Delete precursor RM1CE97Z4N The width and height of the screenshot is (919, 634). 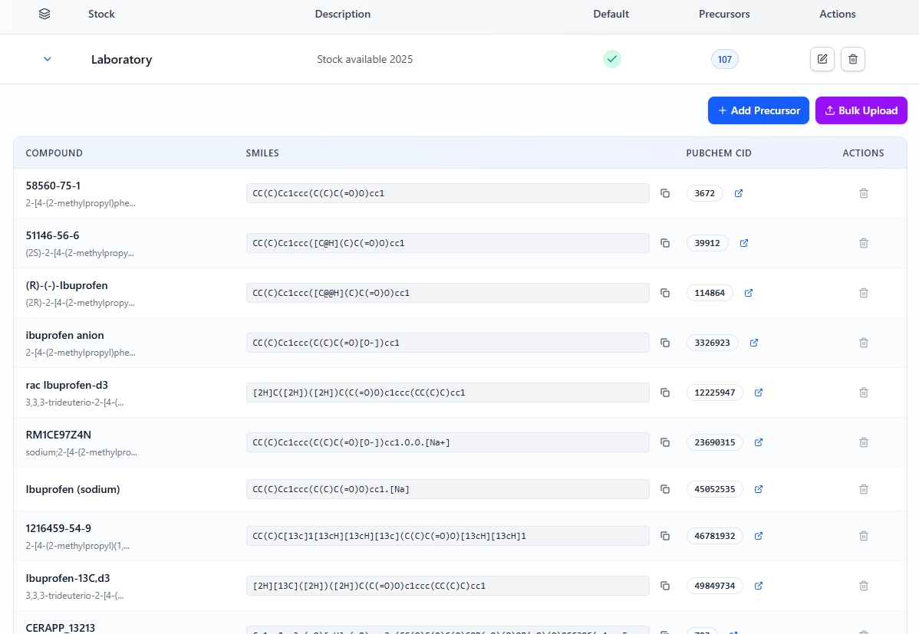[x=863, y=442]
